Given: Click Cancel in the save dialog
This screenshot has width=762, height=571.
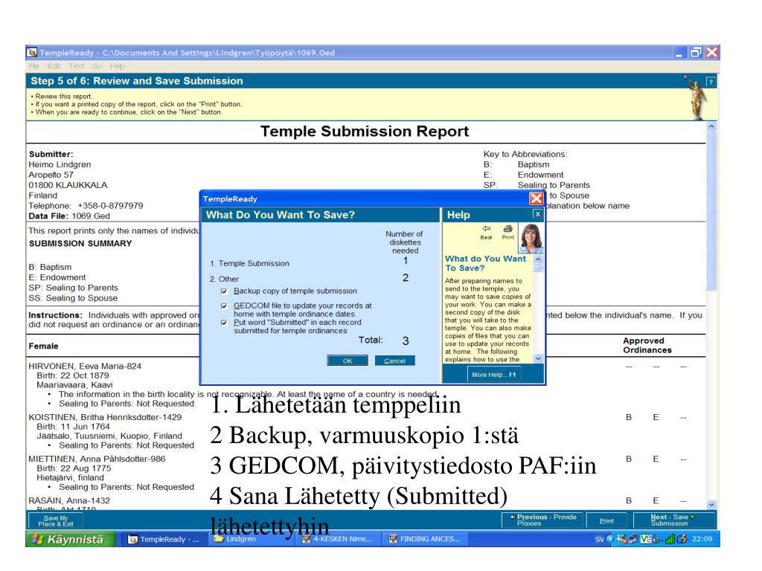Looking at the screenshot, I should tap(394, 361).
